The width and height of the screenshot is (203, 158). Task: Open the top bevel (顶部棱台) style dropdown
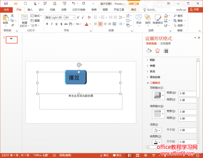point(163,96)
